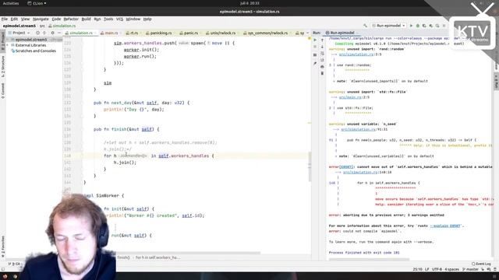The image size is (499, 280).
Task: Click the valgrind/memcheck run icon
Action: pos(437,26)
